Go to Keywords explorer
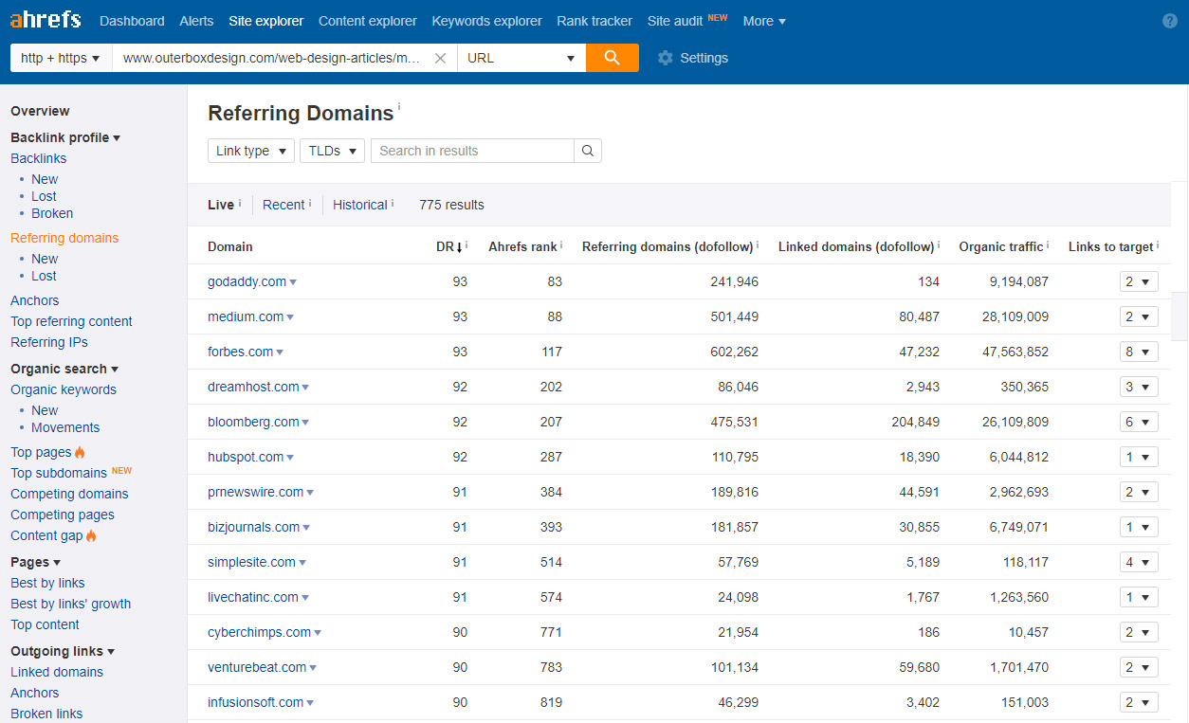This screenshot has height=723, width=1189. [x=486, y=21]
